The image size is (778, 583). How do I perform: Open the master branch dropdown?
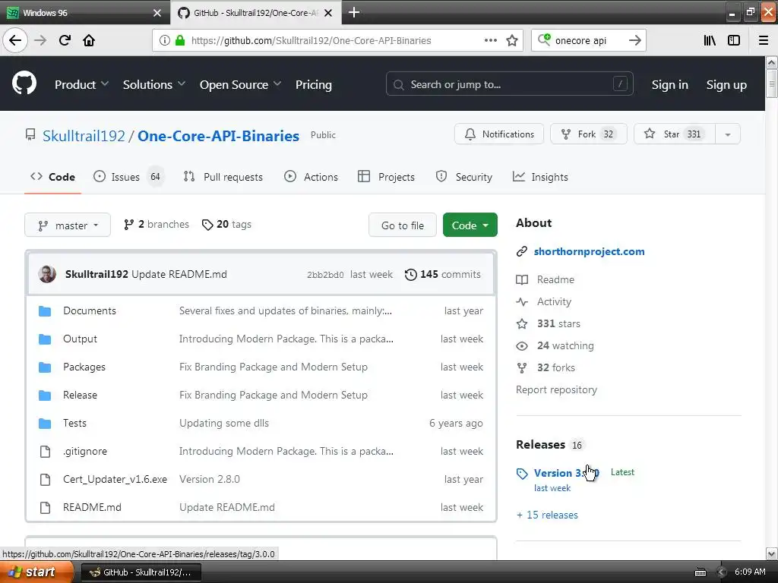pos(68,225)
